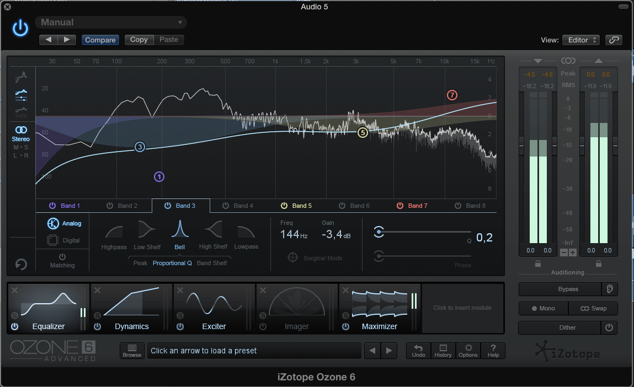This screenshot has width=634, height=387.
Task: Click EQ node 1 on the graph
Action: tap(159, 176)
